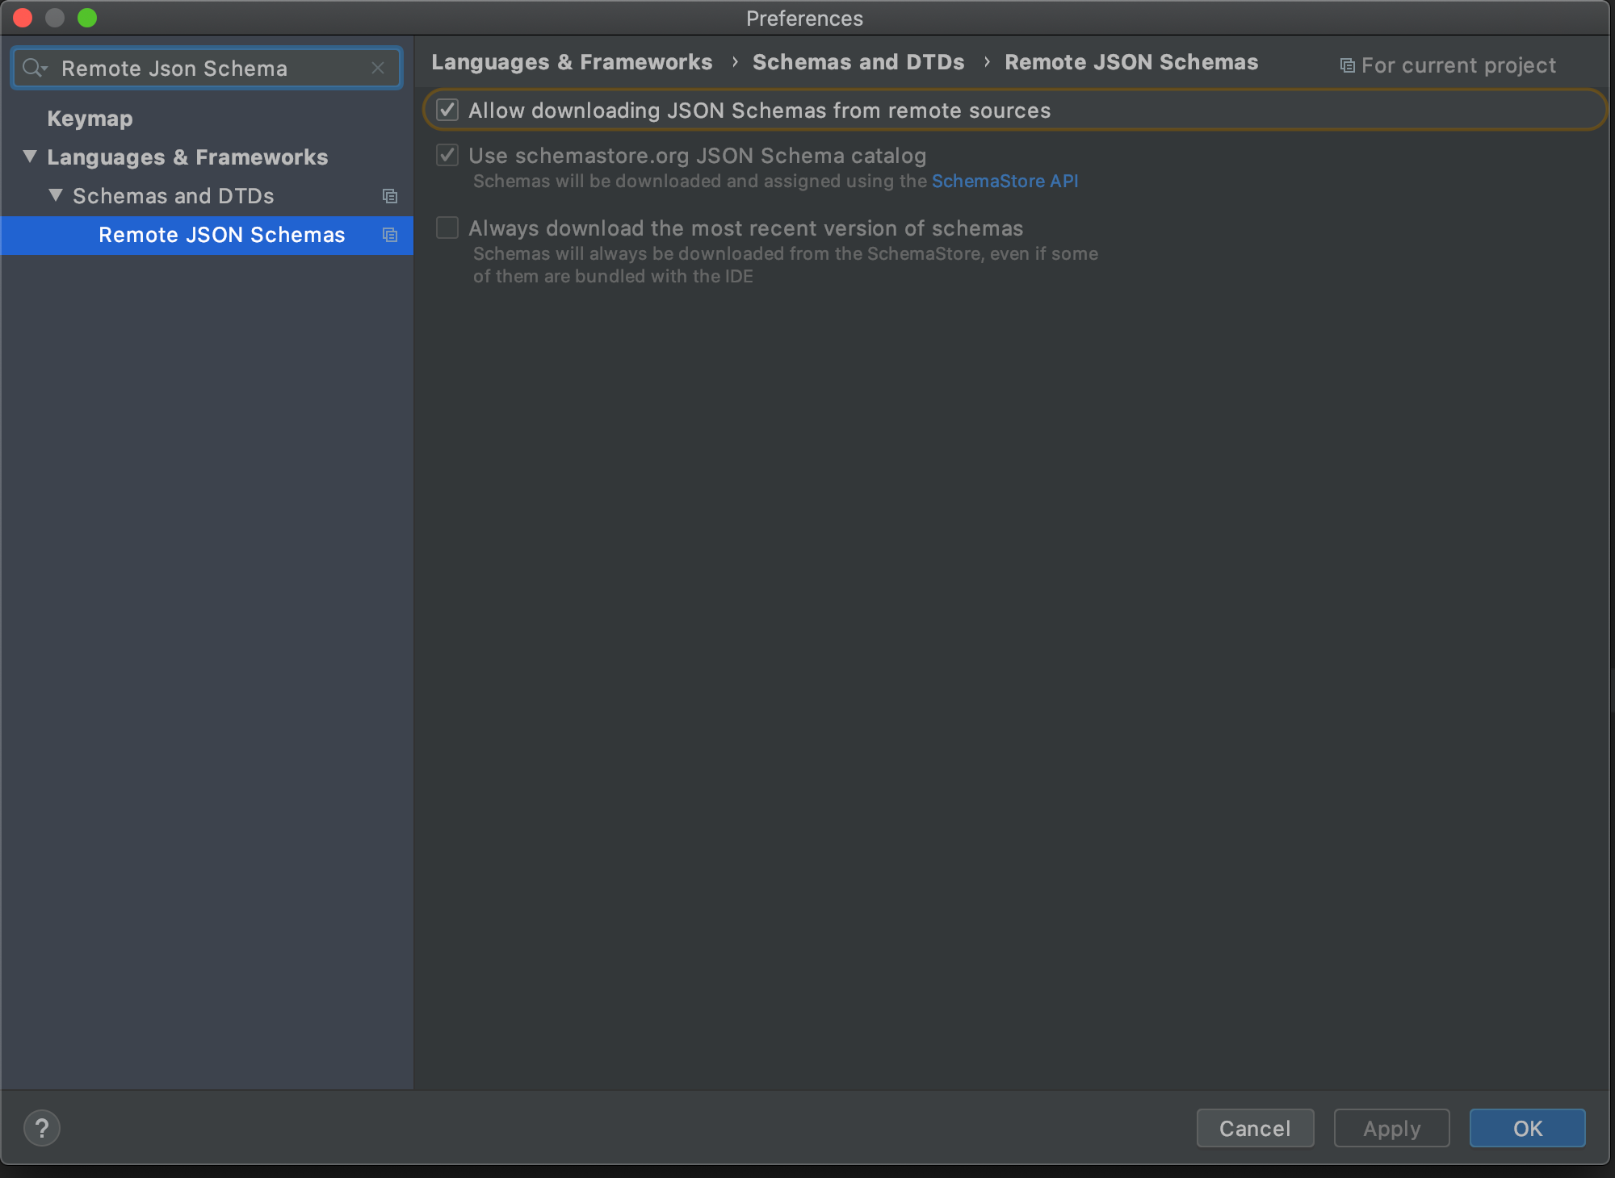1615x1178 pixels.
Task: Clear the search field with the X icon
Action: coord(378,69)
